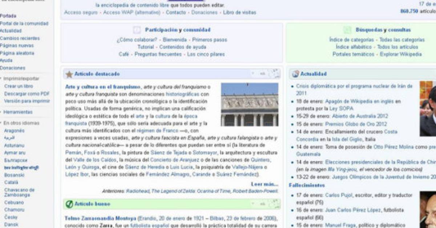
Task: Open the Preguntas frecuentes link
Action: (x=158, y=54)
